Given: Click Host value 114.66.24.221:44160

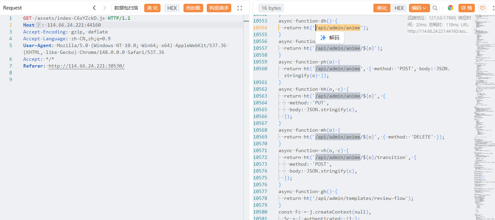Looking at the screenshot, I should click(x=74, y=25).
